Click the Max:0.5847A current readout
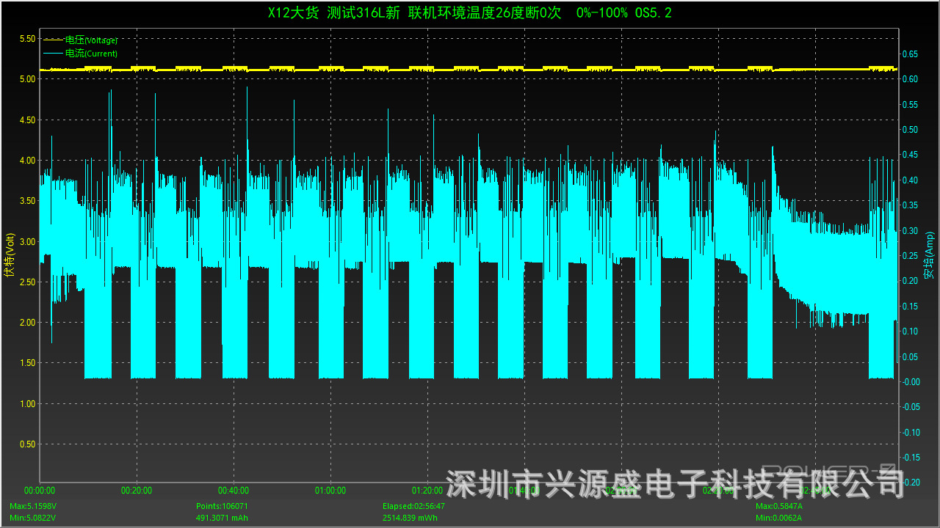The height and width of the screenshot is (528, 940). [779, 506]
